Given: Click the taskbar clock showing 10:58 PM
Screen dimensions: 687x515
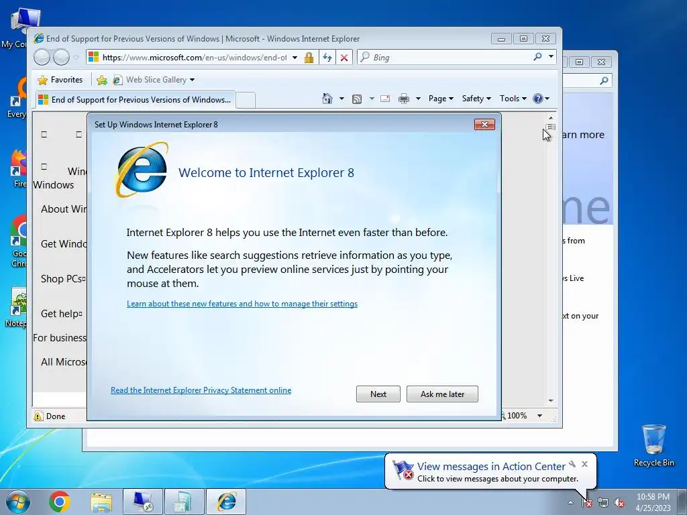Looking at the screenshot, I should tap(653, 502).
